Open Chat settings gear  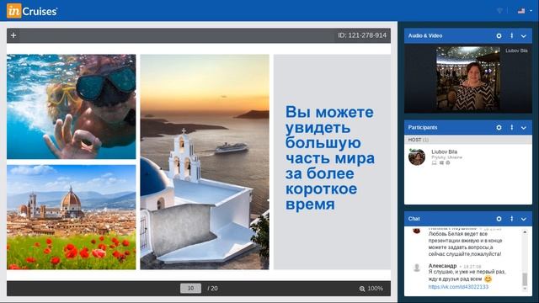click(x=499, y=219)
